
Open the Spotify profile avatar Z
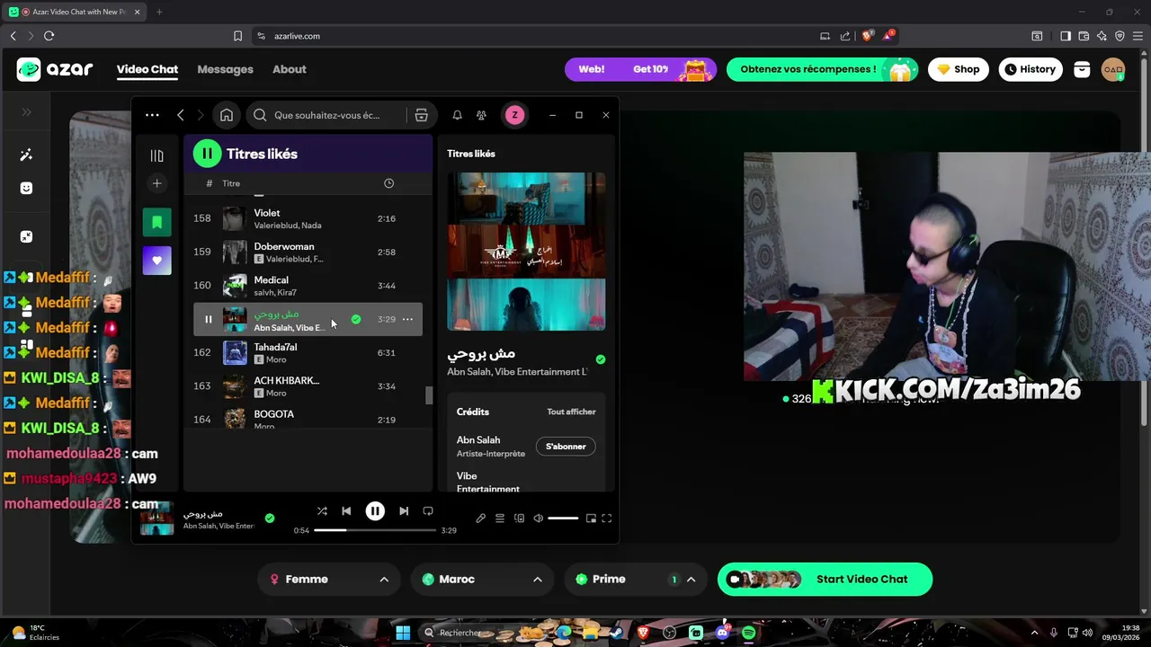pyautogui.click(x=514, y=115)
